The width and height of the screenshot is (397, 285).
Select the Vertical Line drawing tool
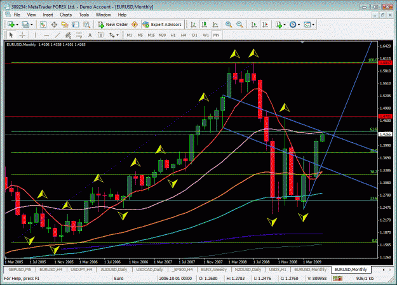pos(35,35)
